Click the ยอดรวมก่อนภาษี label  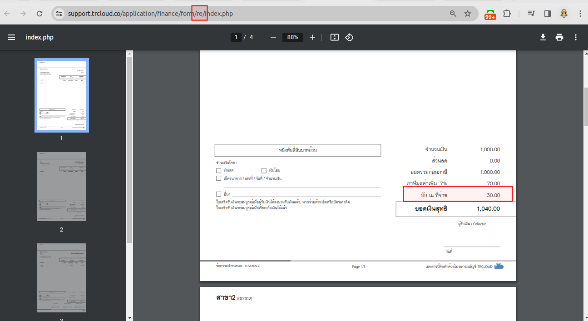click(429, 172)
